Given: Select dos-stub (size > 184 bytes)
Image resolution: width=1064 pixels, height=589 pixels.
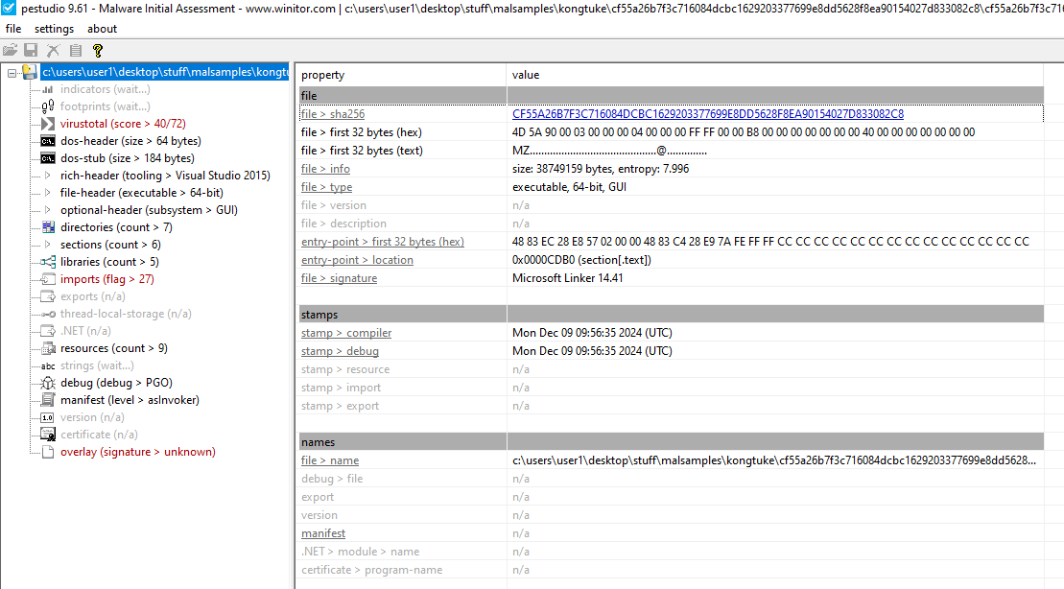Looking at the screenshot, I should (x=128, y=158).
